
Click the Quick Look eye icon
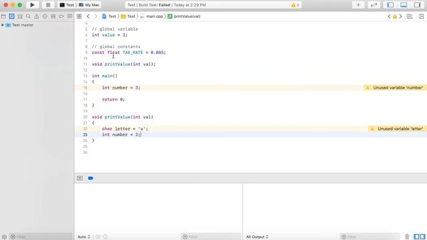[x=98, y=237]
